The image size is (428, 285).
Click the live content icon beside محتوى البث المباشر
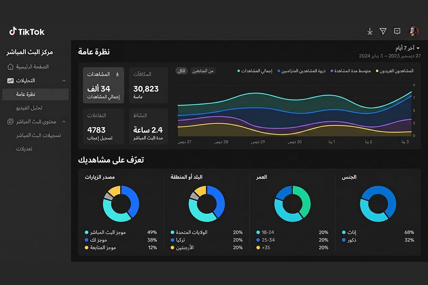10,121
